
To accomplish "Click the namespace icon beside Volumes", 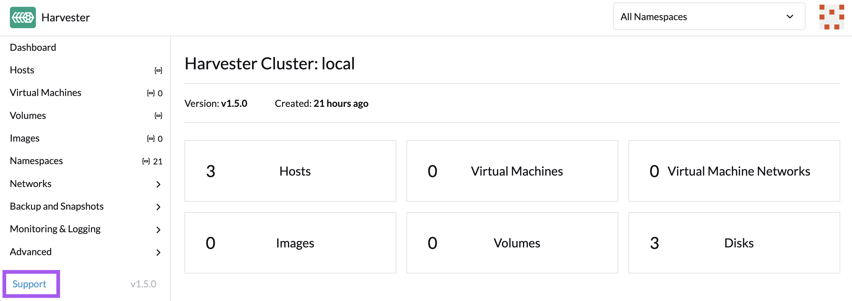I will [x=159, y=116].
